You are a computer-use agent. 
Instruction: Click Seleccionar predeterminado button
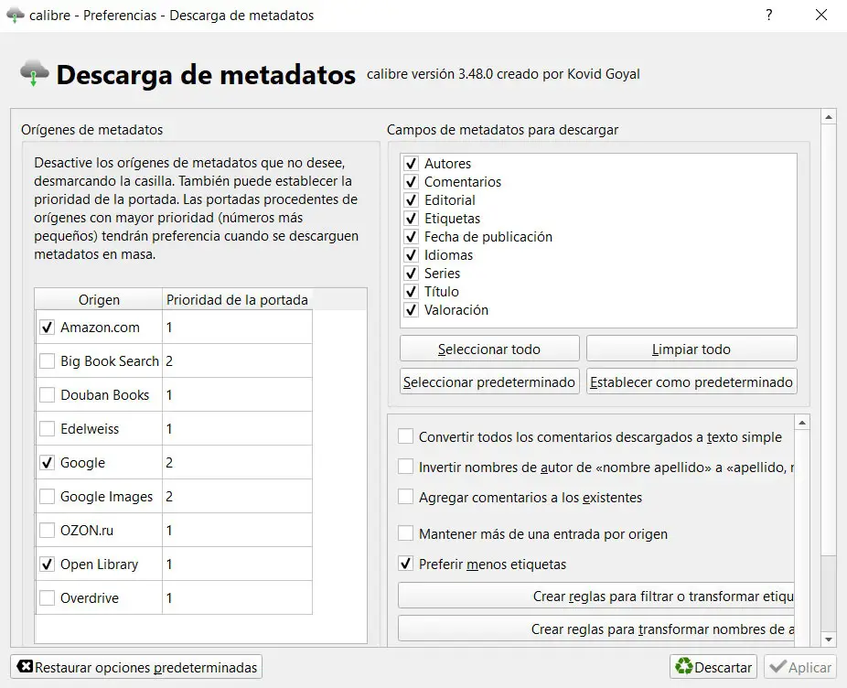[489, 382]
